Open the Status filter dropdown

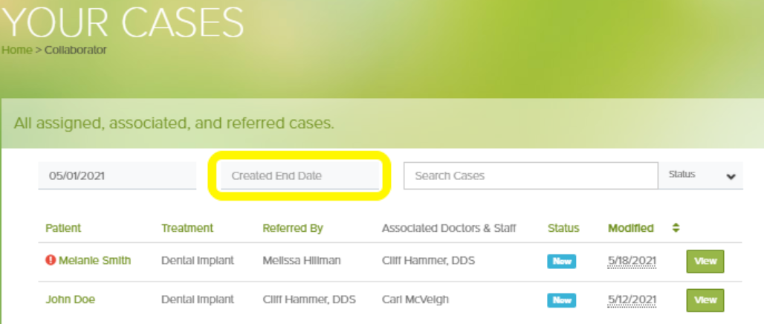pyautogui.click(x=701, y=175)
